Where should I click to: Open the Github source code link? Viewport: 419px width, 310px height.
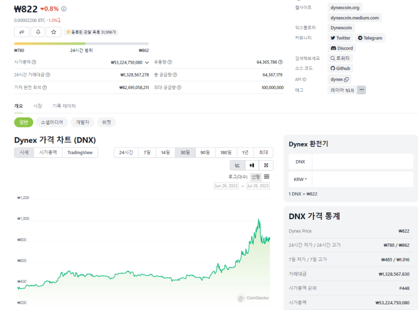point(340,68)
